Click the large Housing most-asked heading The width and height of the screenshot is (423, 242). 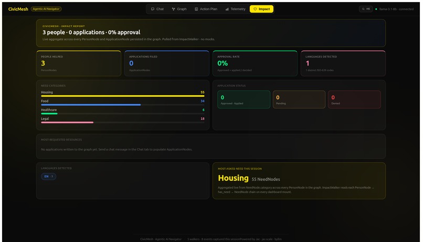(233, 178)
